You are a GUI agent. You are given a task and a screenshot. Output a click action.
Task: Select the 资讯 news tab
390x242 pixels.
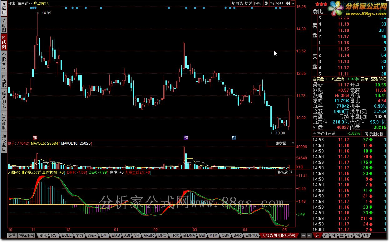click(43, 235)
